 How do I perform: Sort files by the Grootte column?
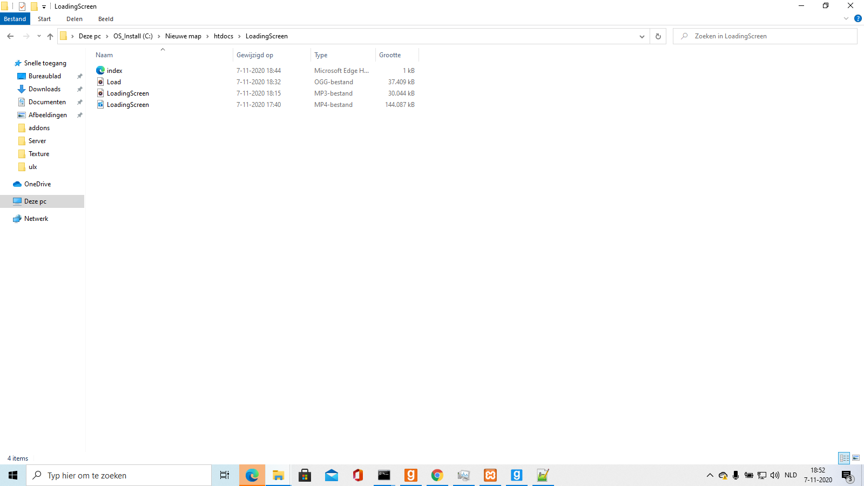(x=397, y=55)
